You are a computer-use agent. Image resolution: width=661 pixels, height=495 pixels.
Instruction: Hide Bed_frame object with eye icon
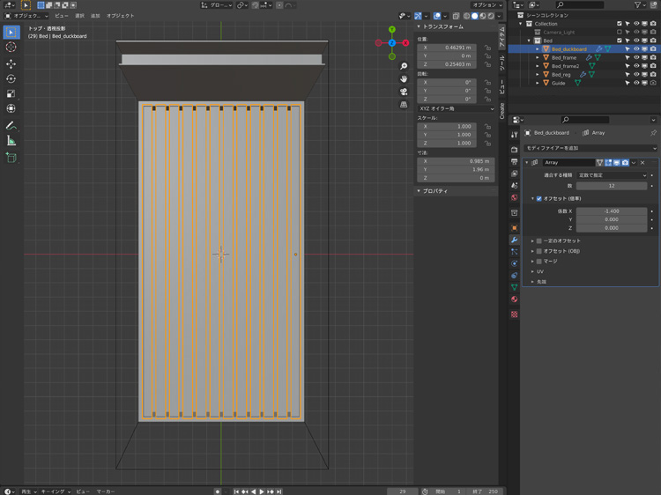click(x=636, y=57)
